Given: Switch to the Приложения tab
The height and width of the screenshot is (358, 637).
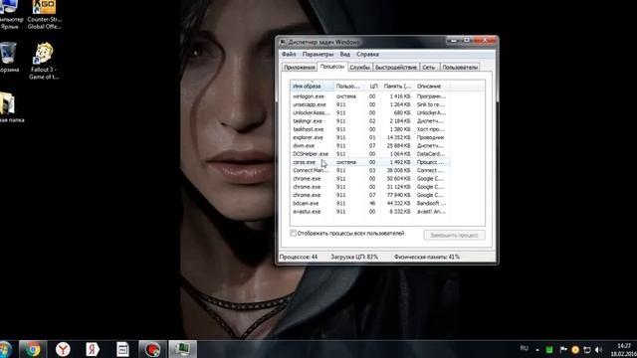Looking at the screenshot, I should (x=300, y=68).
